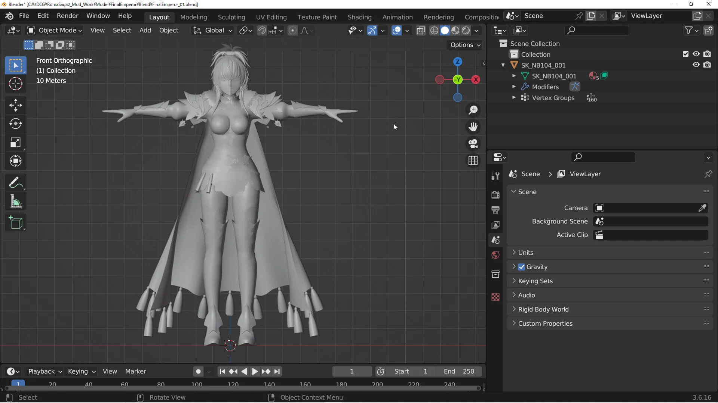Expand Vertex Groups in outliner

(x=514, y=98)
